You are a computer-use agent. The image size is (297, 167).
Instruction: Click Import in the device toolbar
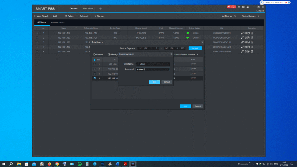(84, 16)
